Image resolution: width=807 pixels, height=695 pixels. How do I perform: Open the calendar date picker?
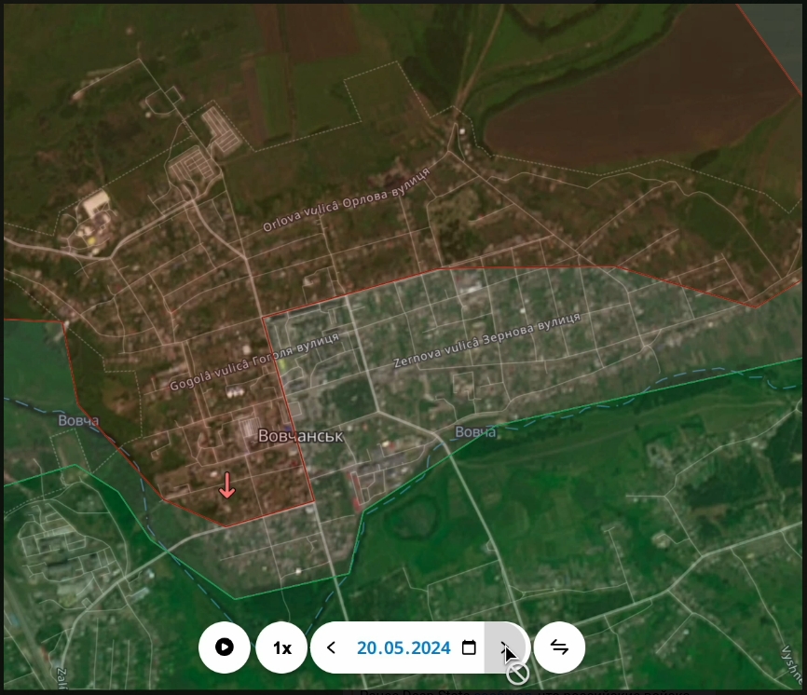(469, 647)
